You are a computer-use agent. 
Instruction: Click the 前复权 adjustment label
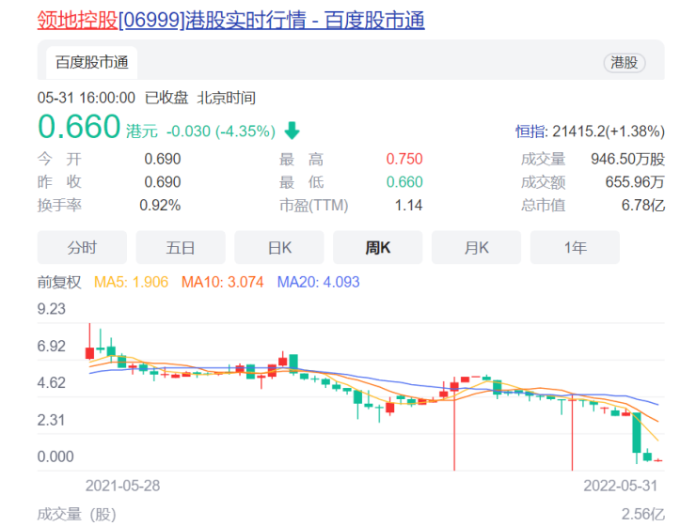pyautogui.click(x=59, y=282)
